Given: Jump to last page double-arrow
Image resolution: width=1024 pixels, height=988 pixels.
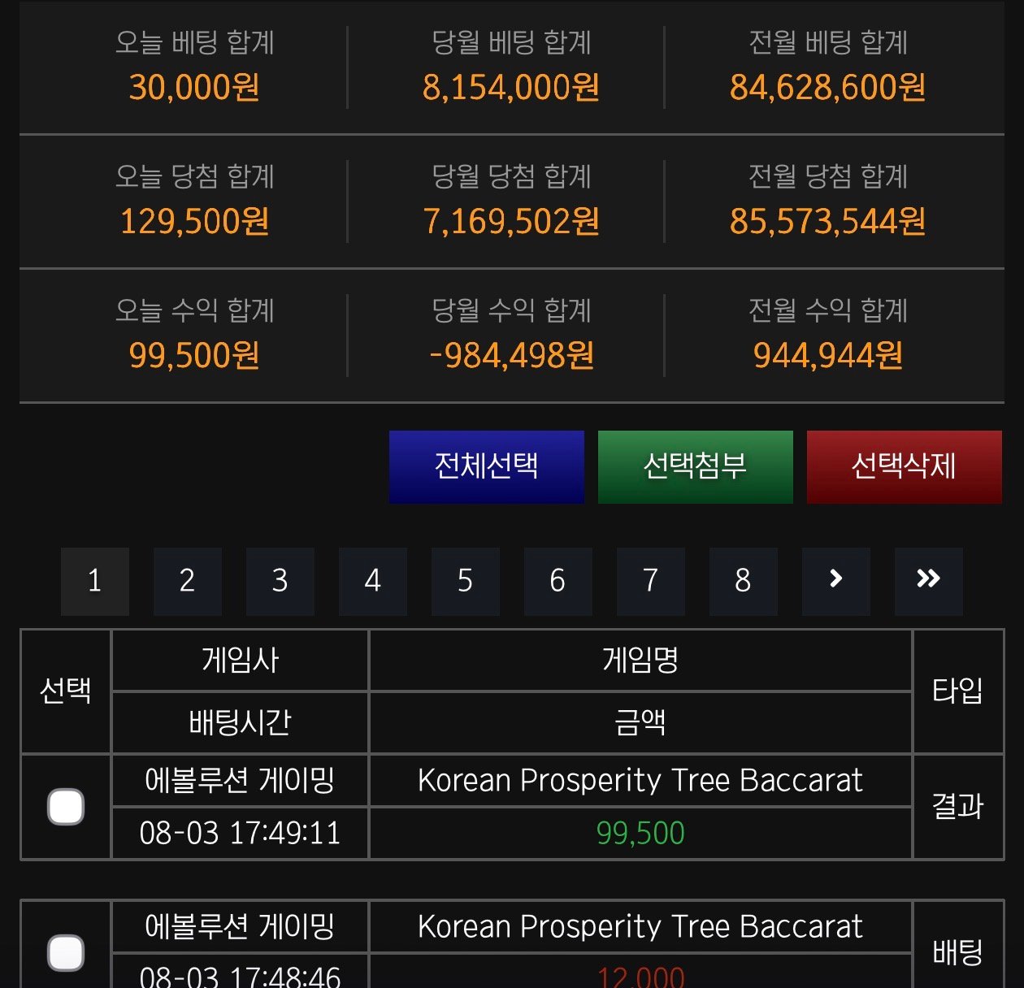Looking at the screenshot, I should point(928,580).
